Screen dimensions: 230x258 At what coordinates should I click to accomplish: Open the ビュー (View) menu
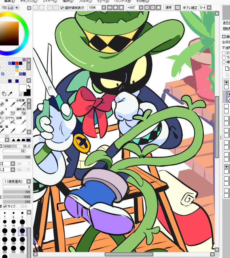[103, 1]
